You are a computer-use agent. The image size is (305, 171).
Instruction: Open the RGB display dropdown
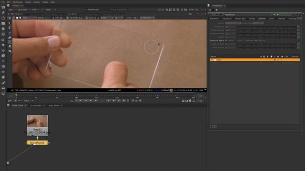[36, 9]
